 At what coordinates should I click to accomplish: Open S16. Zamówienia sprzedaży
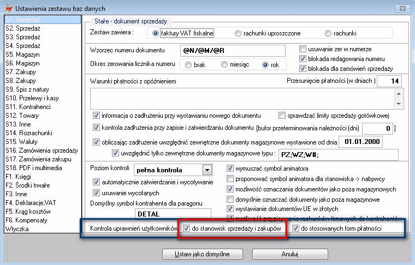coord(43,150)
